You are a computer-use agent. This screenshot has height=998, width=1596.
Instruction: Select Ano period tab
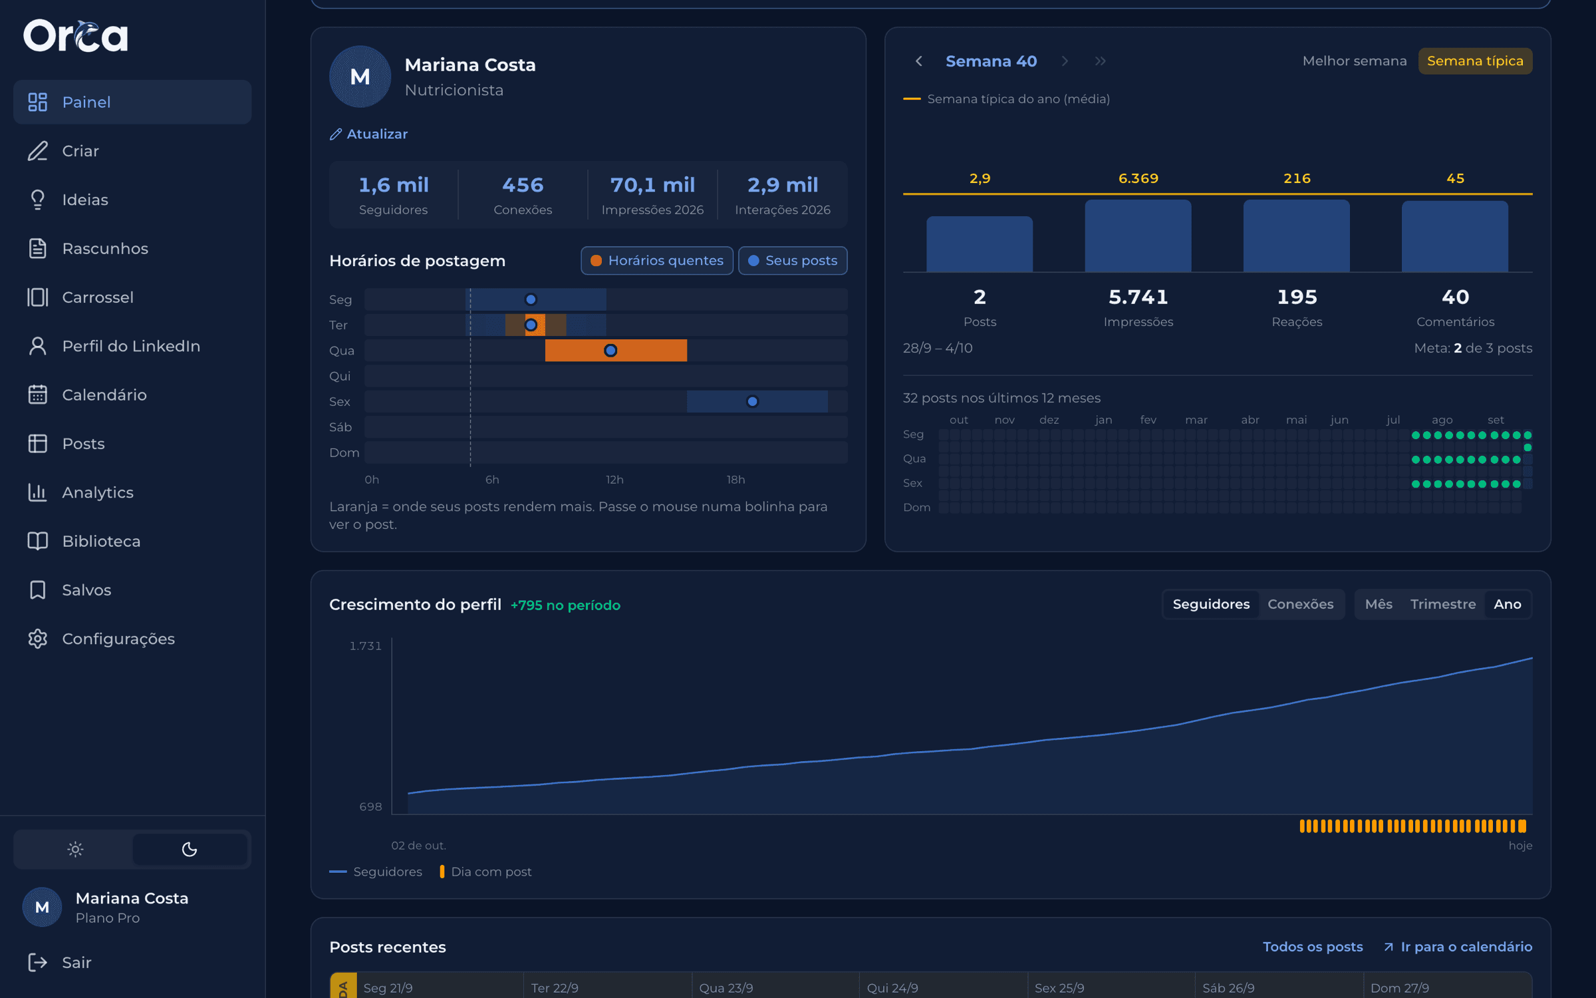(x=1508, y=604)
